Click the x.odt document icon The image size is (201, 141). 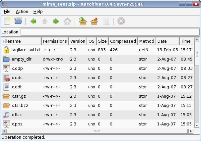6,87
